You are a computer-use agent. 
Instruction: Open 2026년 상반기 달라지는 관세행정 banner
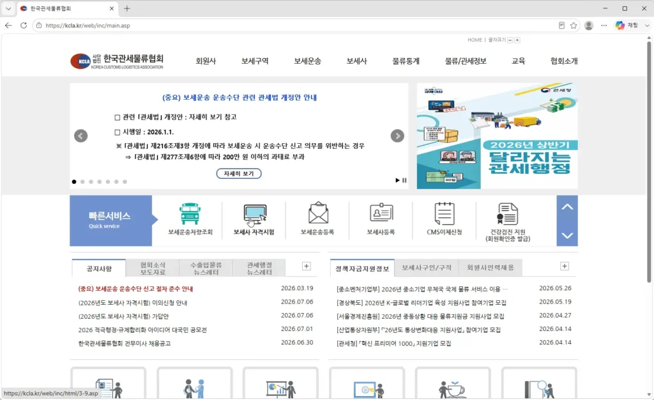tap(497, 136)
